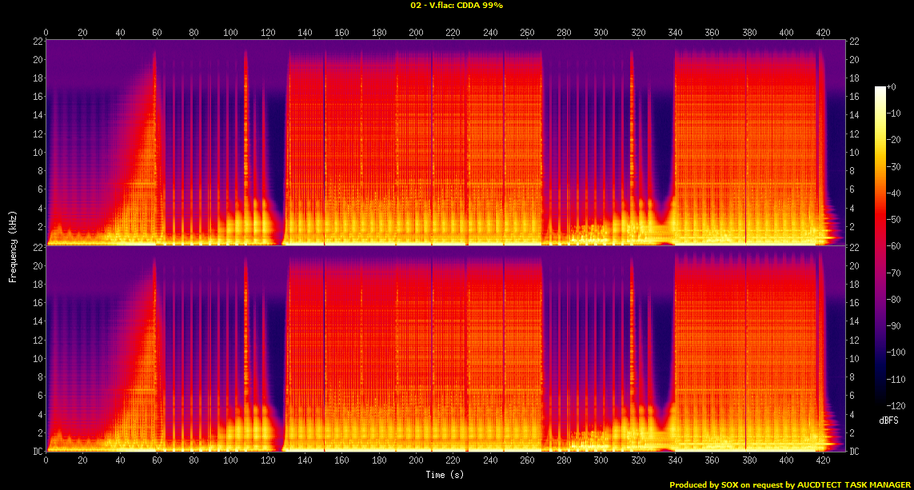Viewport: 914px width, 490px height.
Task: Click the "+0" value on the dBFS scale
Action: point(892,87)
